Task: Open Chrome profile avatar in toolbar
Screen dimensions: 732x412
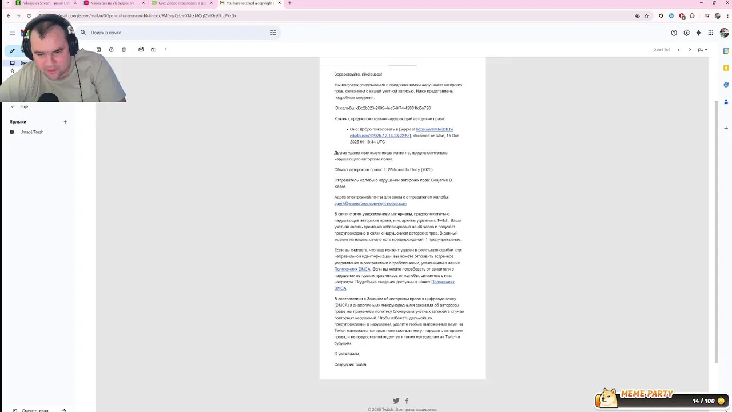Action: click(717, 15)
